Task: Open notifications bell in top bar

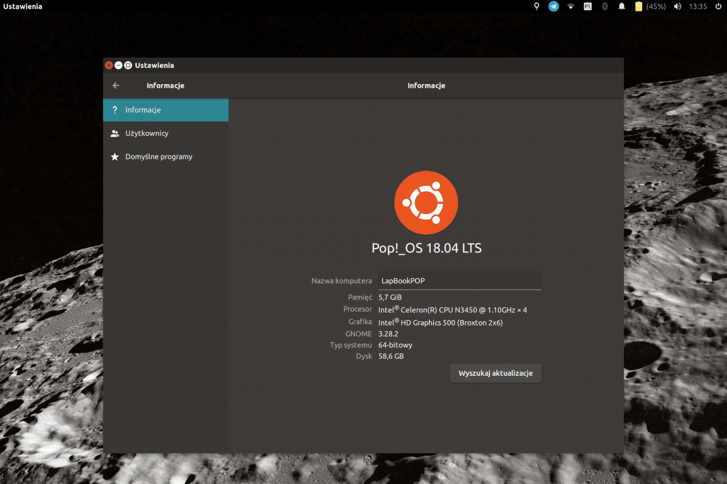Action: pyautogui.click(x=622, y=6)
